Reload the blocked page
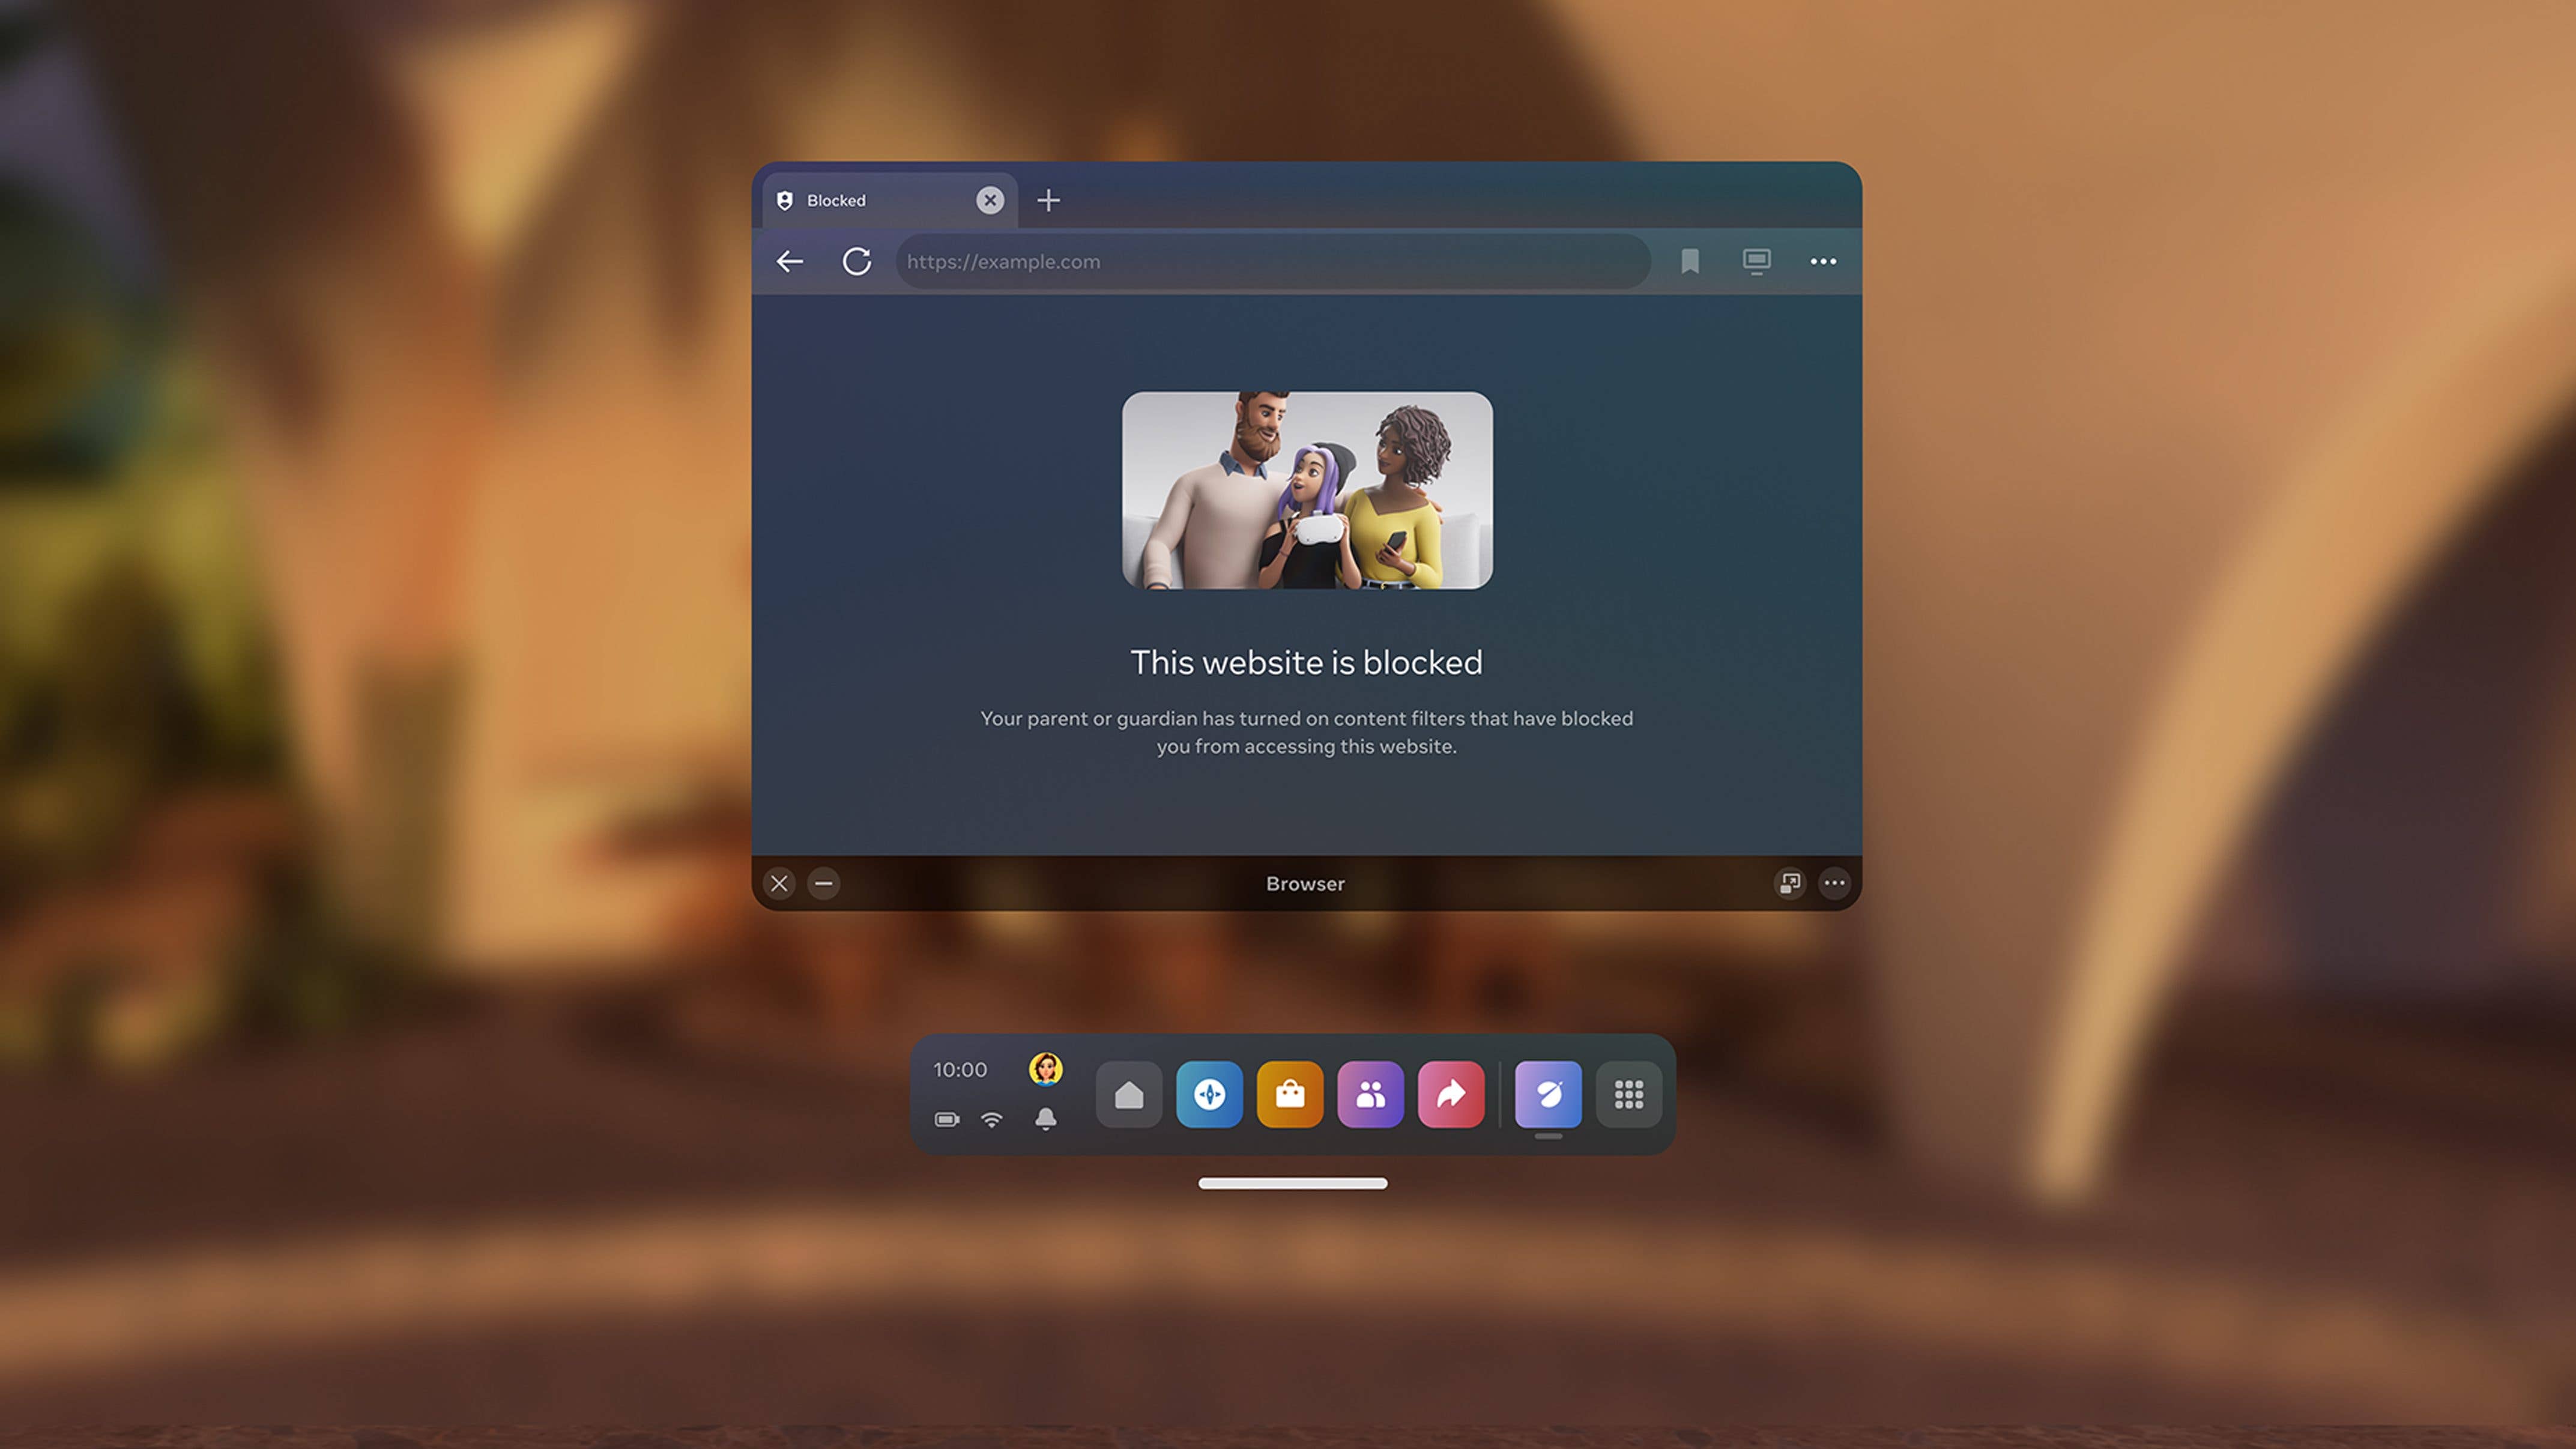 857,262
